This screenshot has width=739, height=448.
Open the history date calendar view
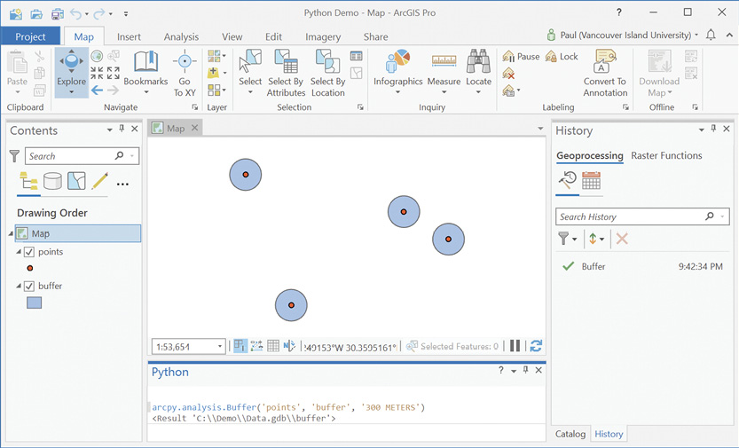[x=591, y=181]
